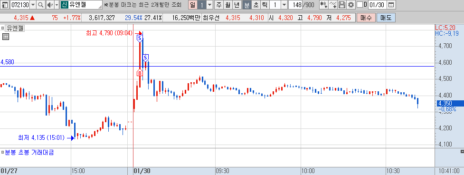Click the volume value 3,617,327

[102, 18]
